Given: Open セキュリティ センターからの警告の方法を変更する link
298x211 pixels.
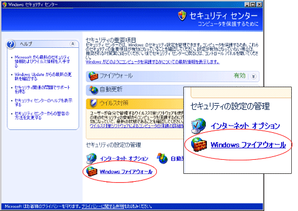Looking at the screenshot, I should click(42, 115).
